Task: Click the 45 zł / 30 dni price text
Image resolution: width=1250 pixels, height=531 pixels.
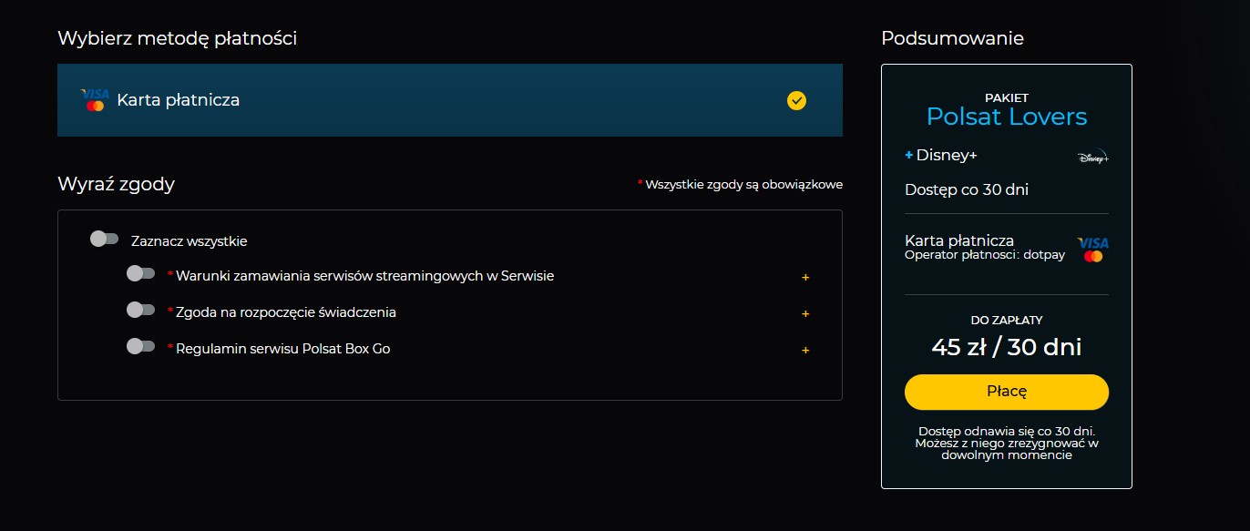Action: tap(1006, 347)
